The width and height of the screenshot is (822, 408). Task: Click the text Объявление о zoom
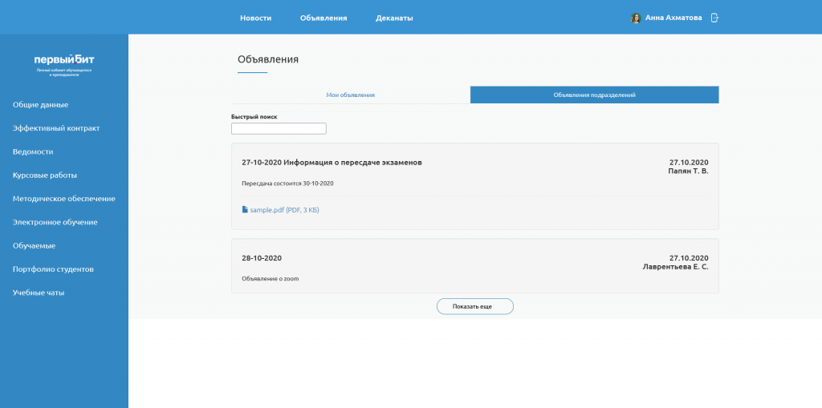271,279
